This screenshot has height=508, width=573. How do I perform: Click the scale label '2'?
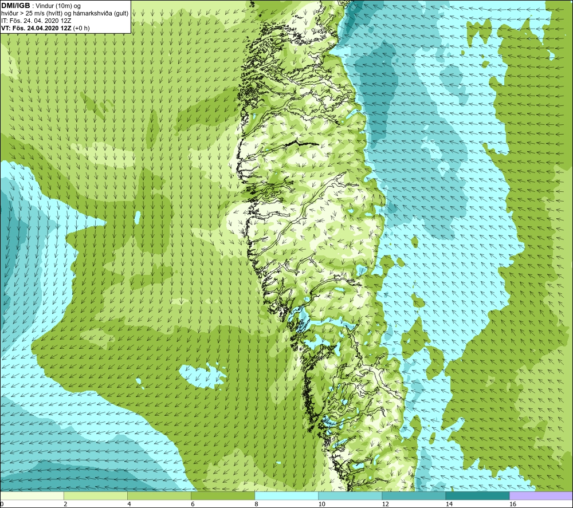pos(65,504)
